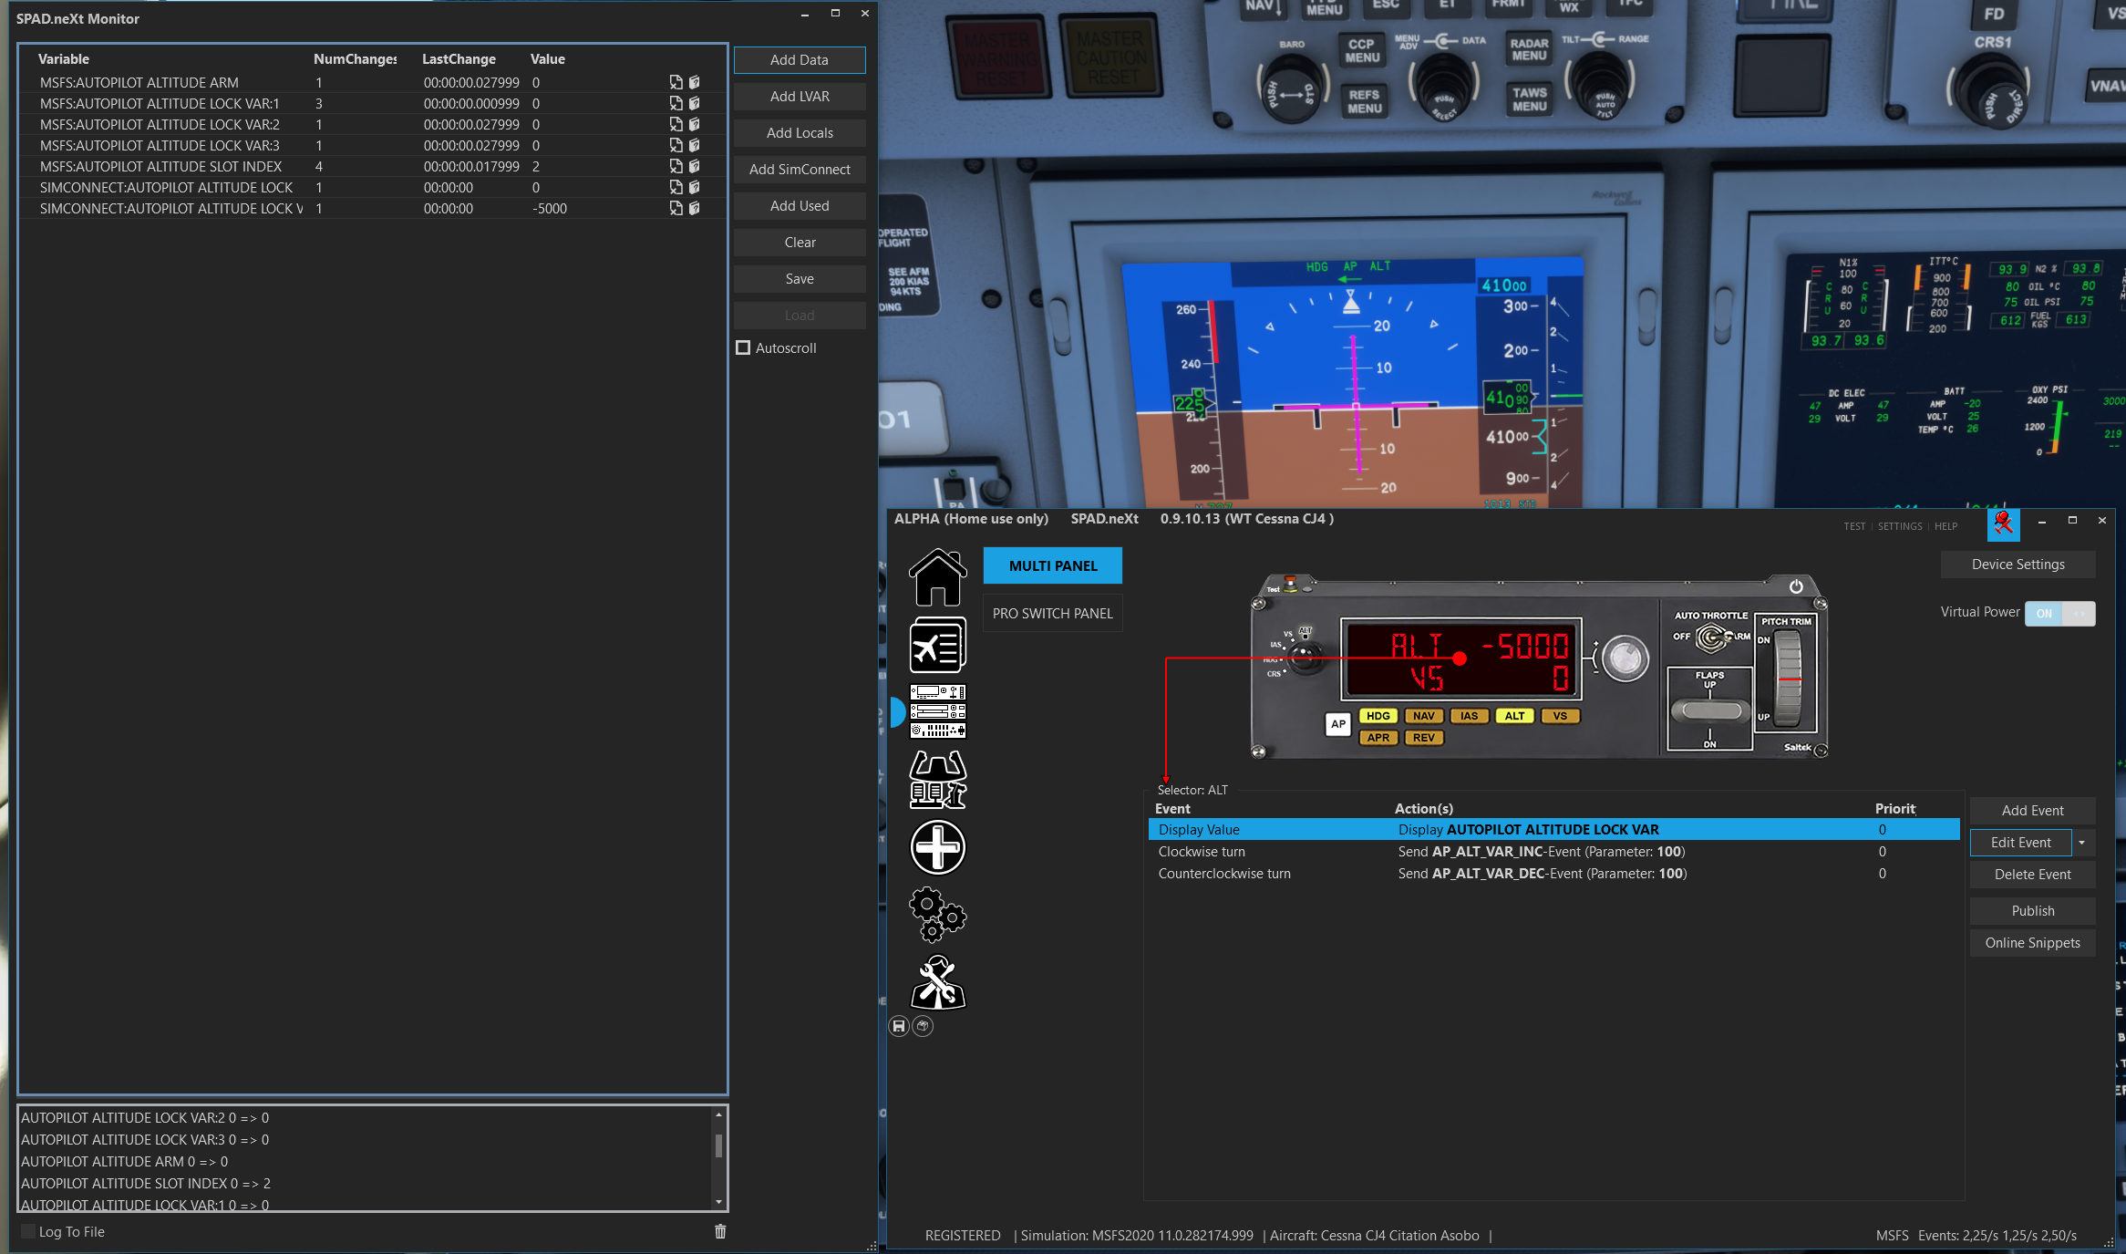
Task: Enable the Log To File option
Action: click(28, 1231)
